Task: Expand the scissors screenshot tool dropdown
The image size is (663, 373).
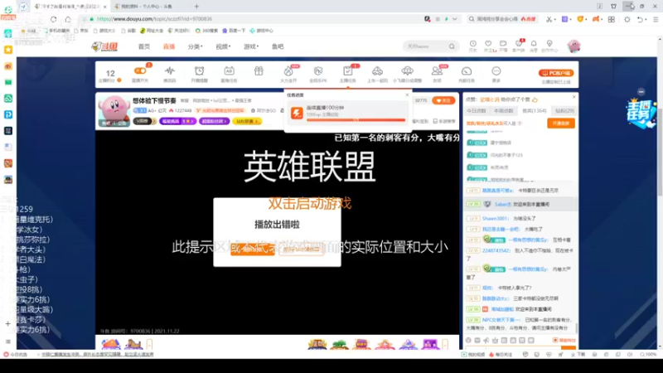Action: coord(554,19)
